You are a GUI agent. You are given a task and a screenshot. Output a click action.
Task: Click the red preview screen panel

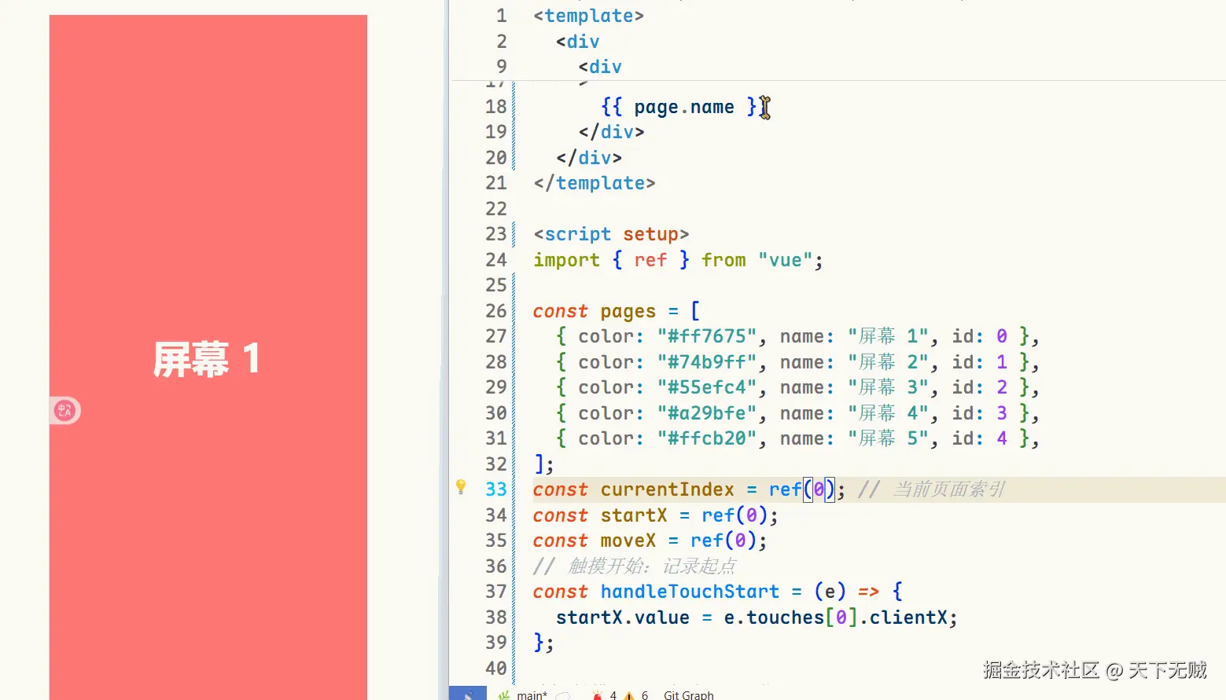coord(208,357)
